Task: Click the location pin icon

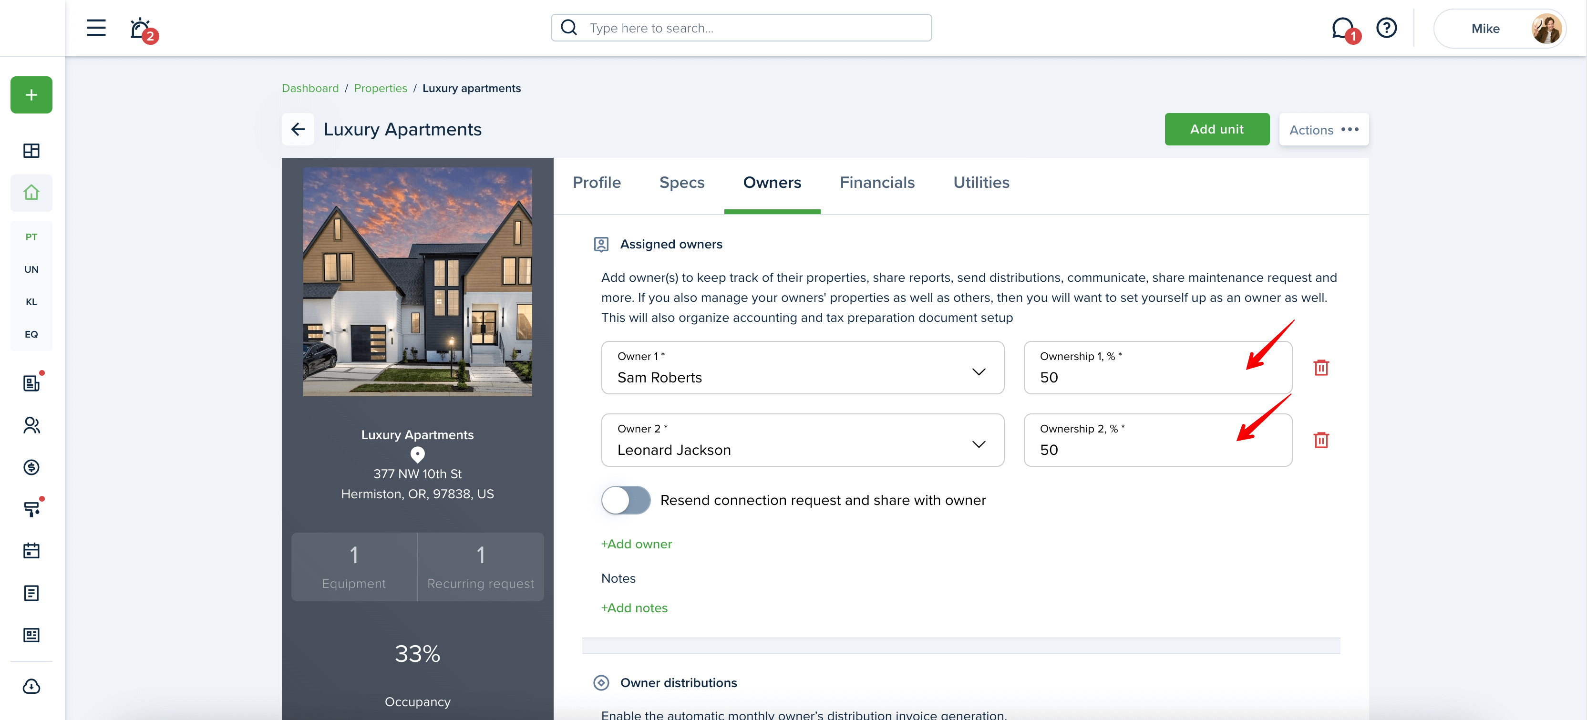Action: pos(417,454)
